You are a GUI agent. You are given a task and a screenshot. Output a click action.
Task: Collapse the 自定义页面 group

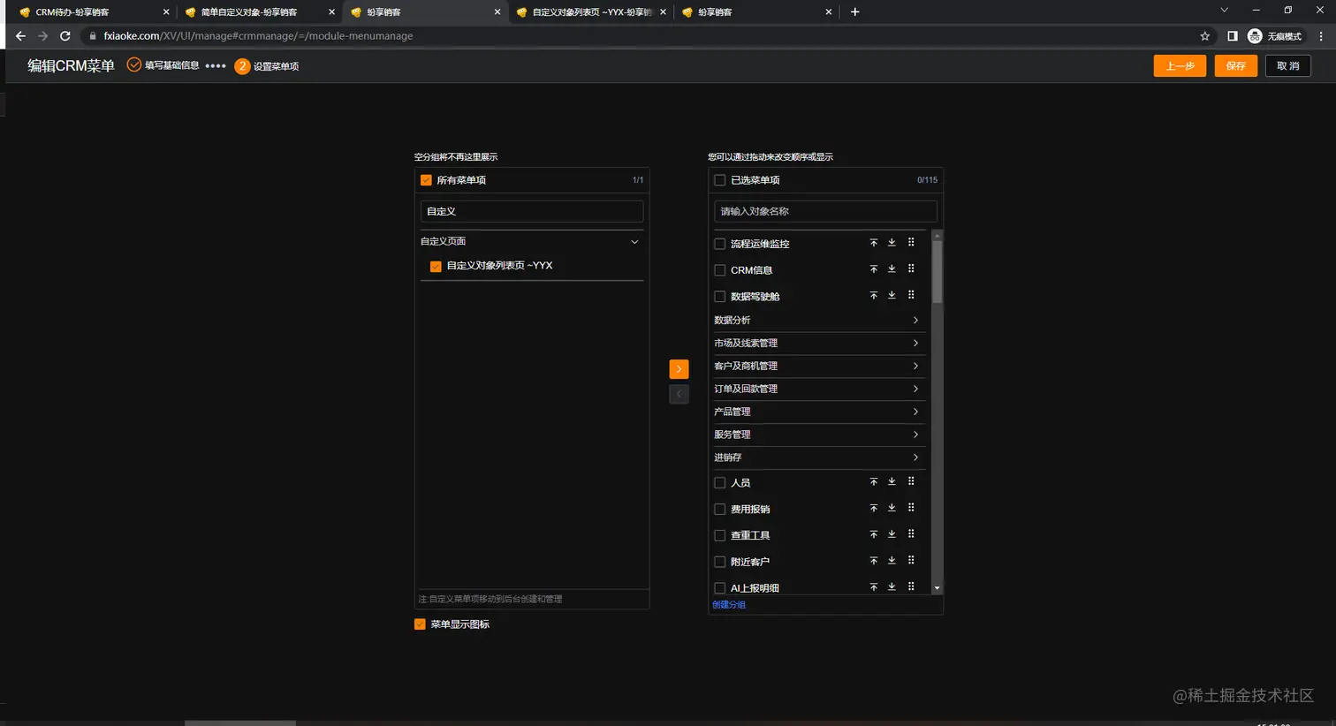tap(634, 241)
